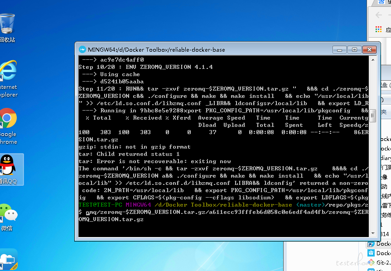Screen dimensions: 391x271
Task: Click the 'TEST@TEST-PC' prompt text
Action: coord(100,205)
